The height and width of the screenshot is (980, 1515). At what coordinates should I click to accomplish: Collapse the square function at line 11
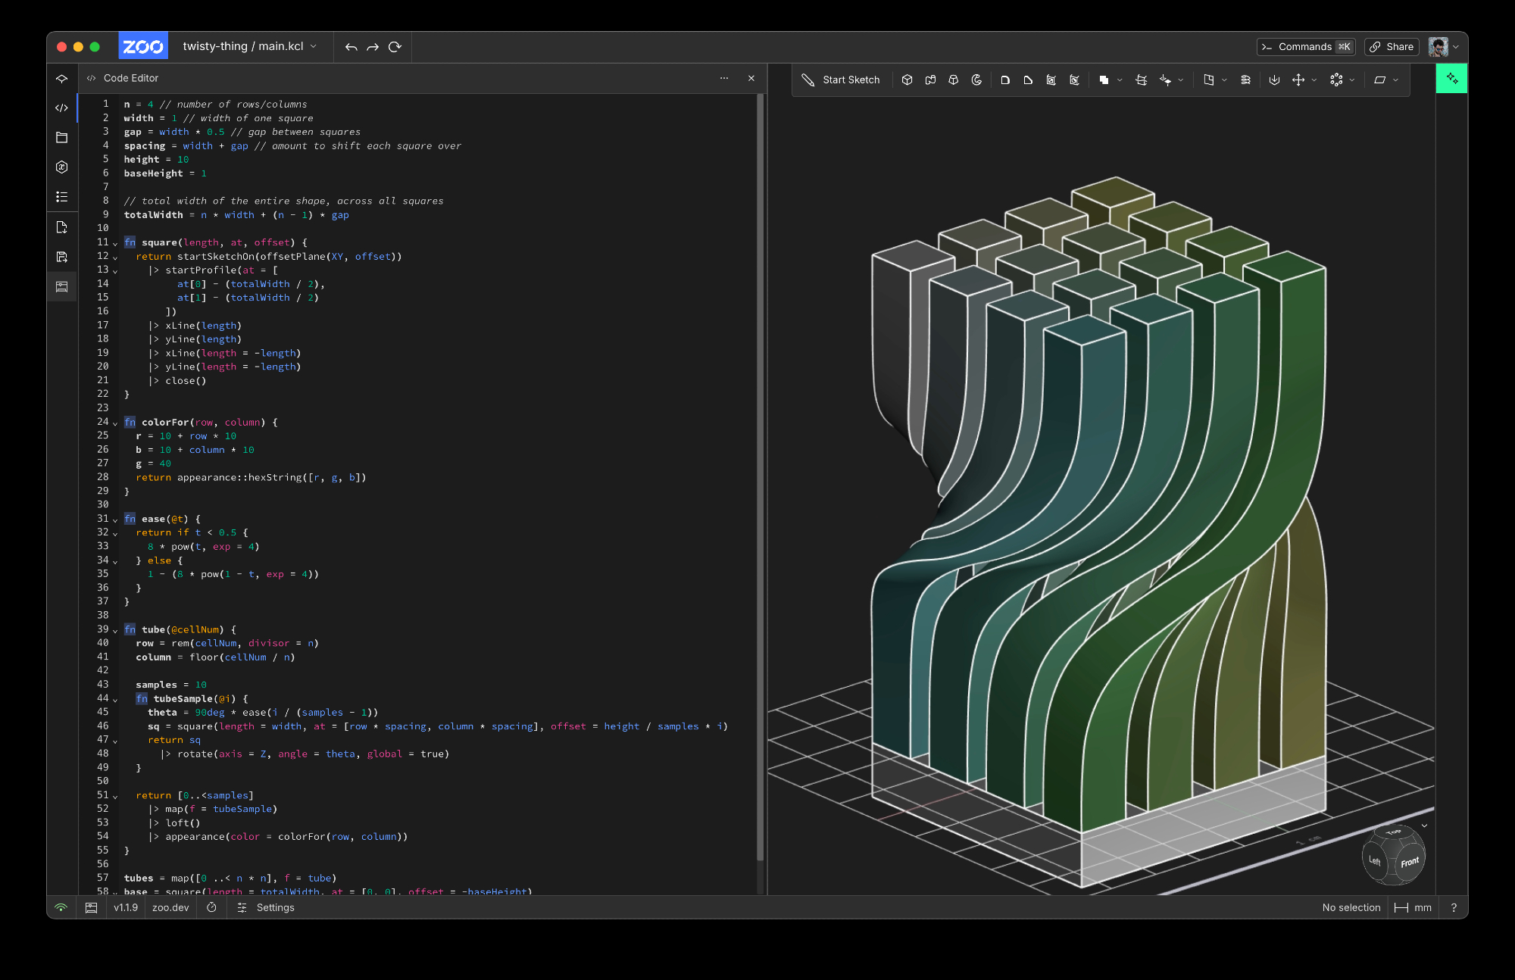click(x=115, y=243)
